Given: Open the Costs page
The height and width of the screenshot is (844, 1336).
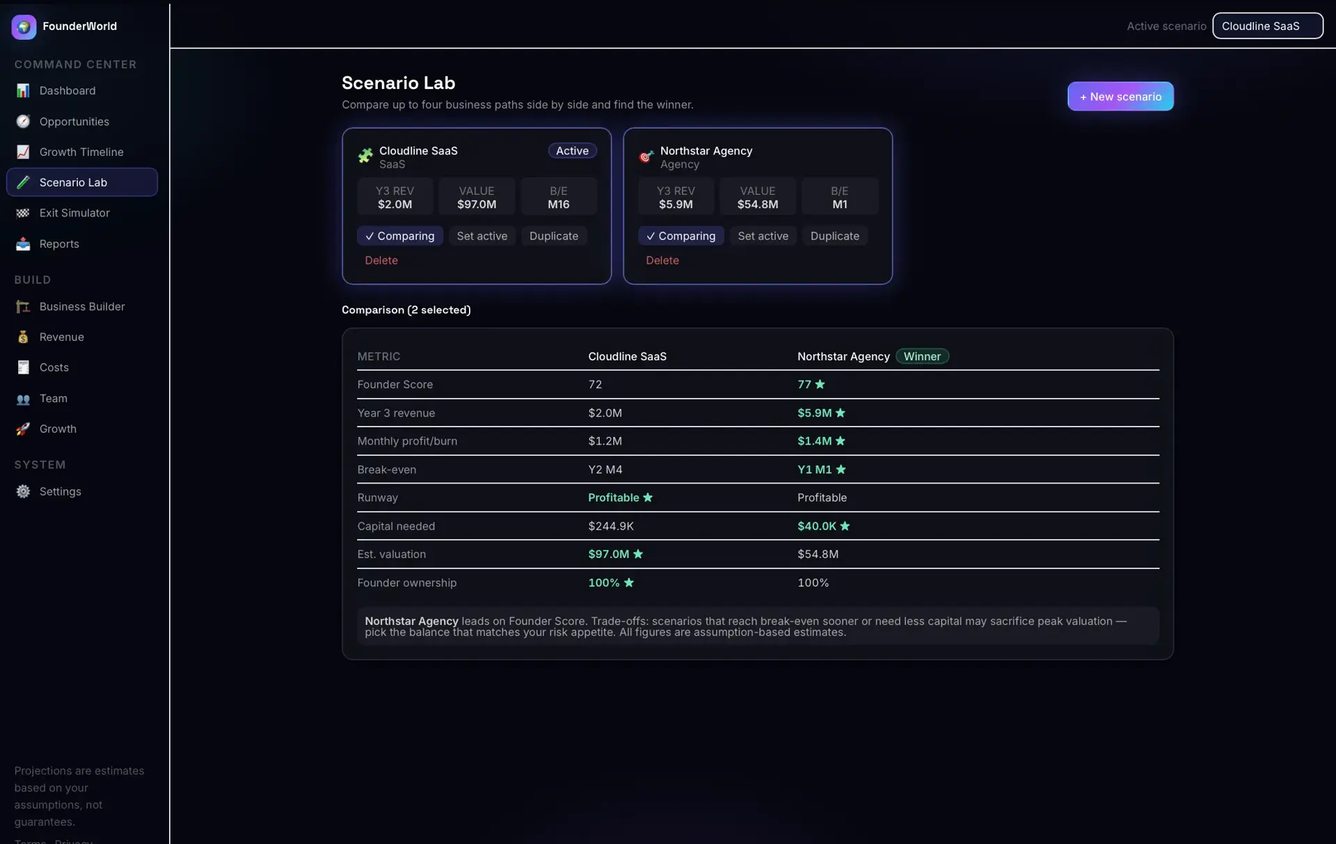Looking at the screenshot, I should tap(82, 367).
